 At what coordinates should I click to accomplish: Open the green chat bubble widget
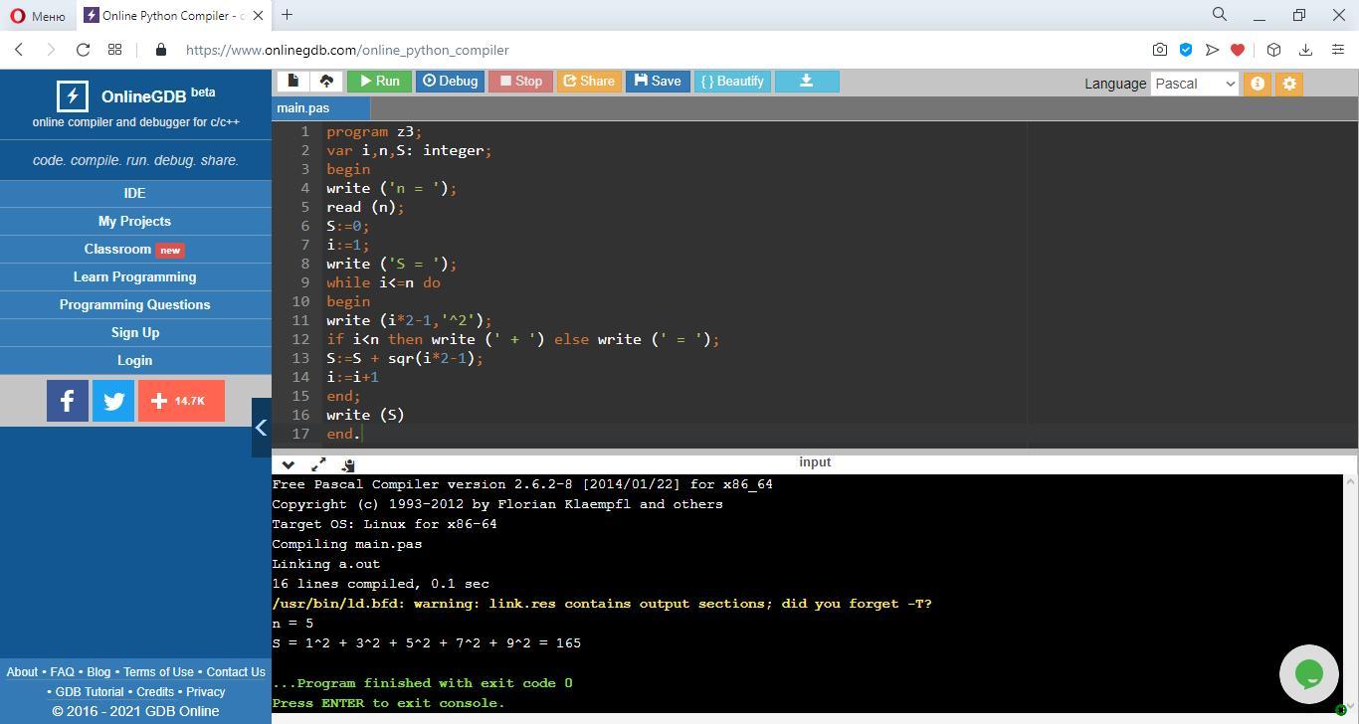click(x=1309, y=673)
